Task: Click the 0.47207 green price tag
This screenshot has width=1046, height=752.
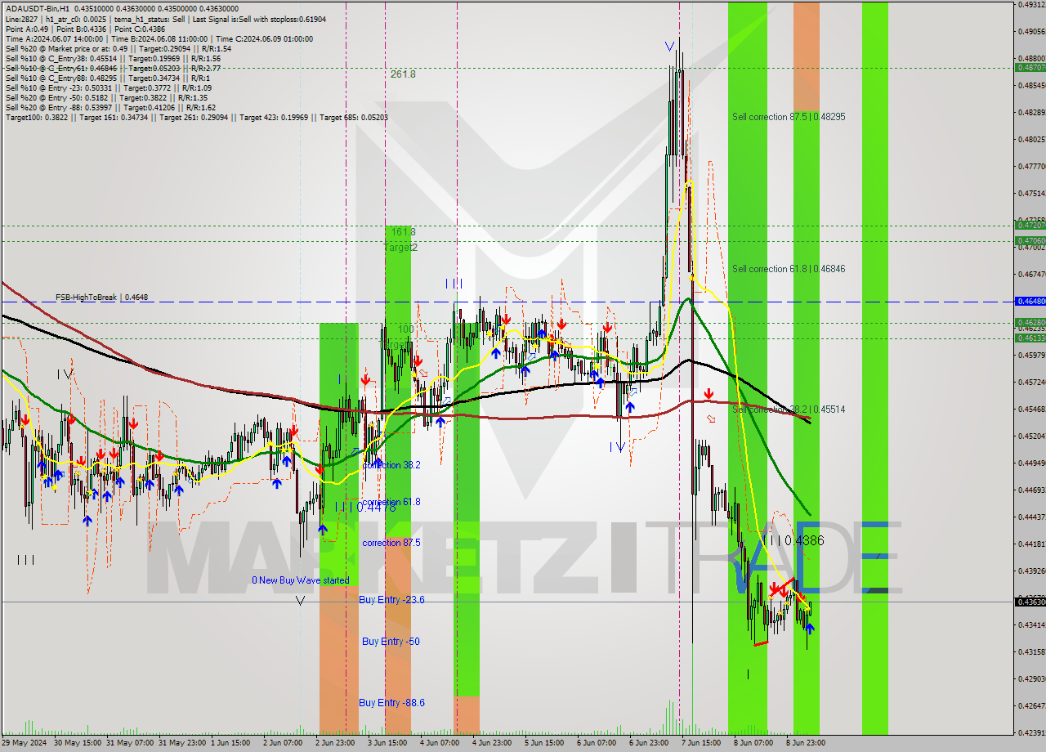Action: (x=1030, y=225)
